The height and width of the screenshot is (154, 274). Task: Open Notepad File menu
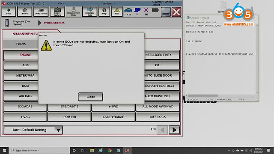pos(188,22)
